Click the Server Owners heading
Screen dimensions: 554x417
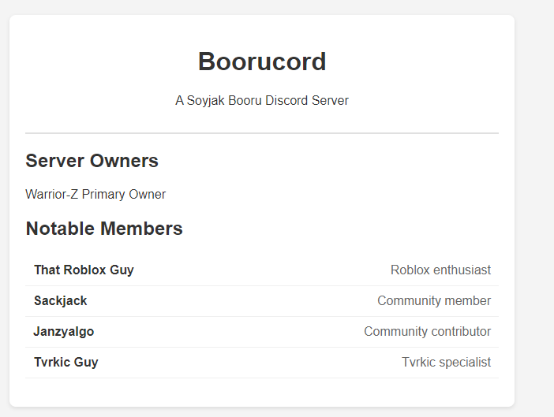click(92, 161)
